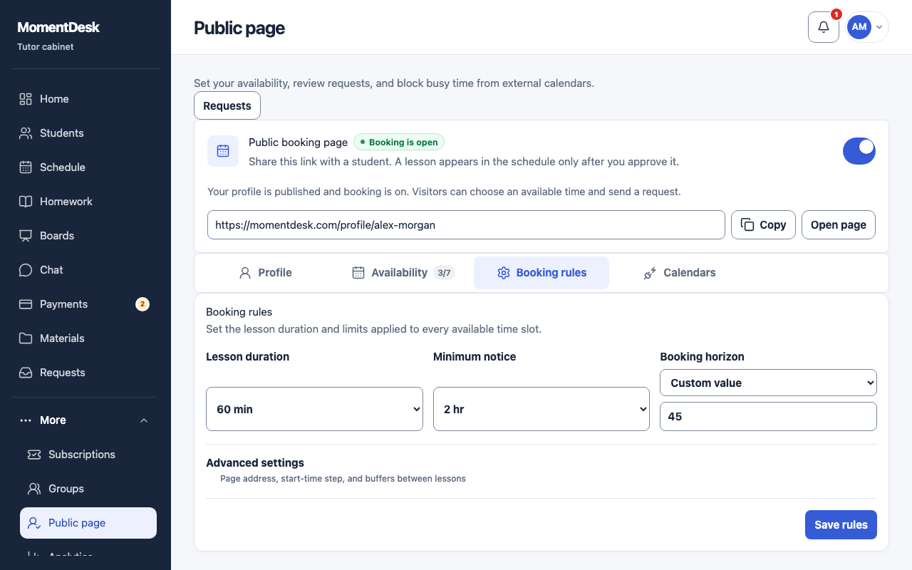Save the booking rules
The image size is (912, 570).
(841, 524)
